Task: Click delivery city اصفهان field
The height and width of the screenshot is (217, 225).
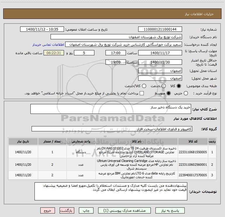Action: pyautogui.click(x=160, y=78)
